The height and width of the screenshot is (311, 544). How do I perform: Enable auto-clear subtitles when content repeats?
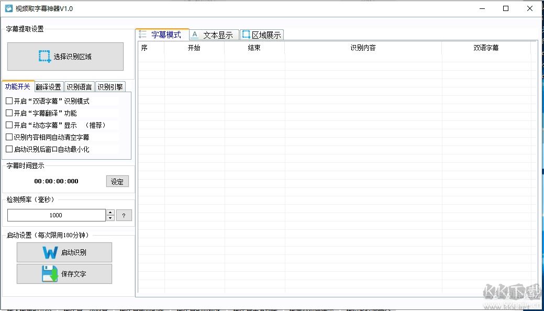click(x=9, y=137)
